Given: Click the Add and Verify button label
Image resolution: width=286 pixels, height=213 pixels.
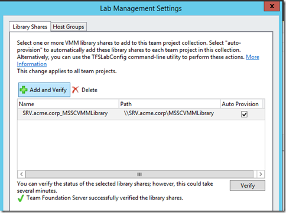Looking at the screenshot, I should 48,90.
